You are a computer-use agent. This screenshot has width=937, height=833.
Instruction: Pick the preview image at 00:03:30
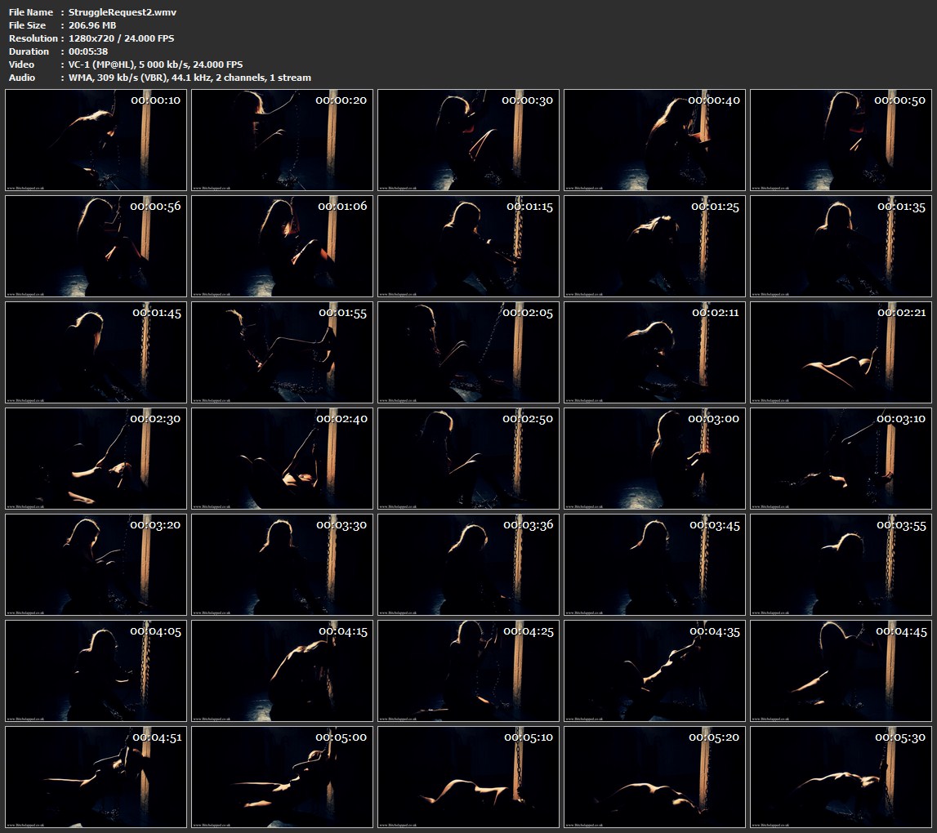[x=282, y=564]
